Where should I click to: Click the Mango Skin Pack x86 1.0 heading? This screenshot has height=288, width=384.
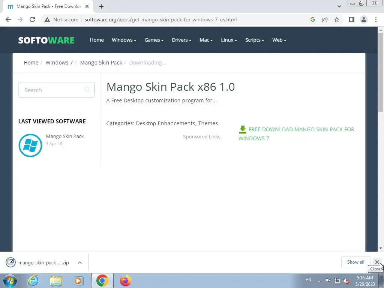point(171,87)
